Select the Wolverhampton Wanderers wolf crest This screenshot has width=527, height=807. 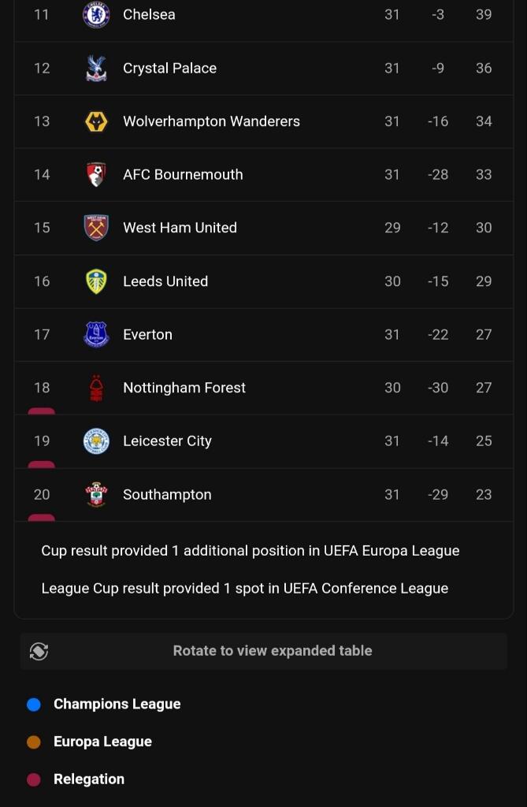96,121
